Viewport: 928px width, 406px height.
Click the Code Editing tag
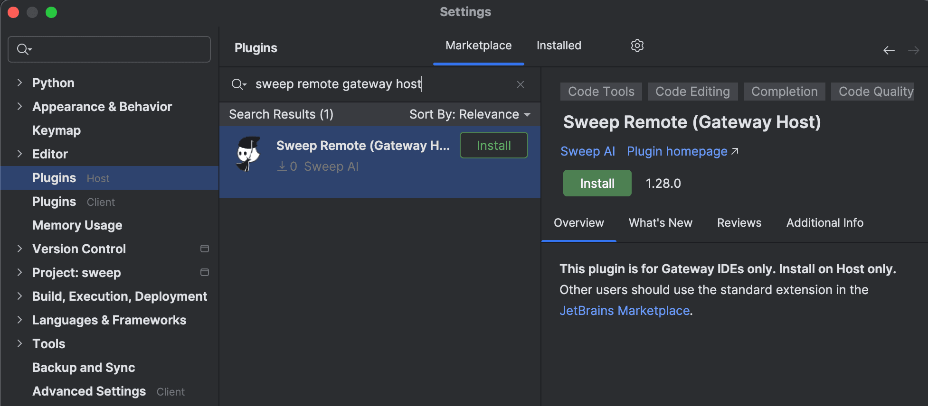tap(692, 92)
